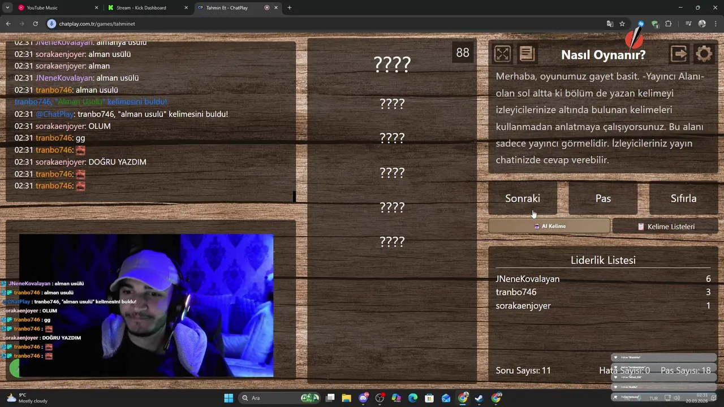Click tranbo746 in the leaderboard

point(516,292)
